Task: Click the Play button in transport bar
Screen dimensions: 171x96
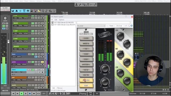Action: coord(21,94)
